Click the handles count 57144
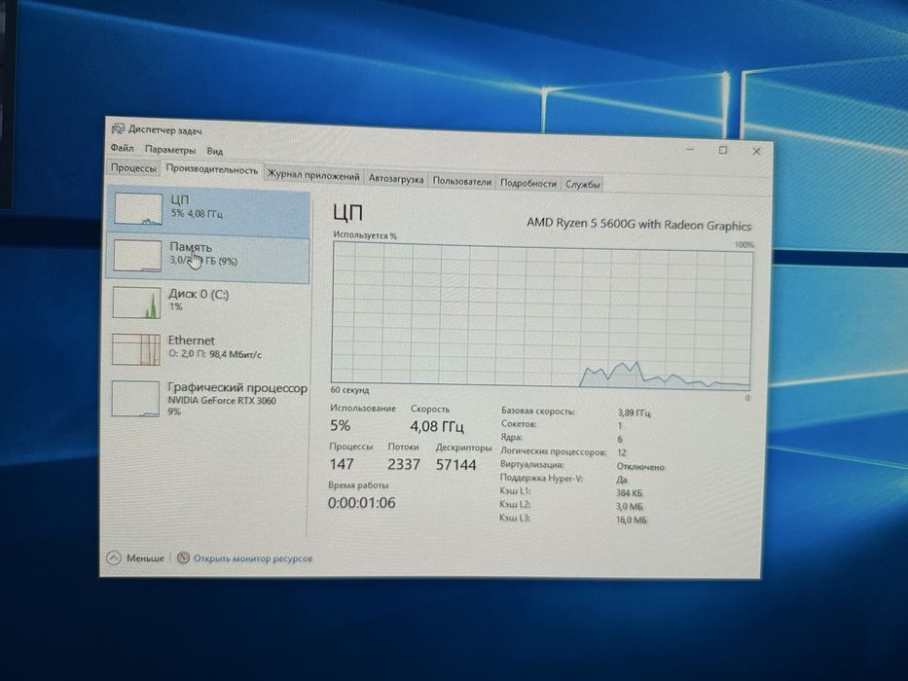Image resolution: width=908 pixels, height=681 pixels. pyautogui.click(x=455, y=465)
